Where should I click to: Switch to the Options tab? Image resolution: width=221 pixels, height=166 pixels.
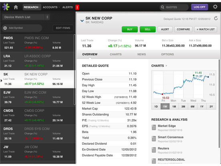[x=167, y=55]
